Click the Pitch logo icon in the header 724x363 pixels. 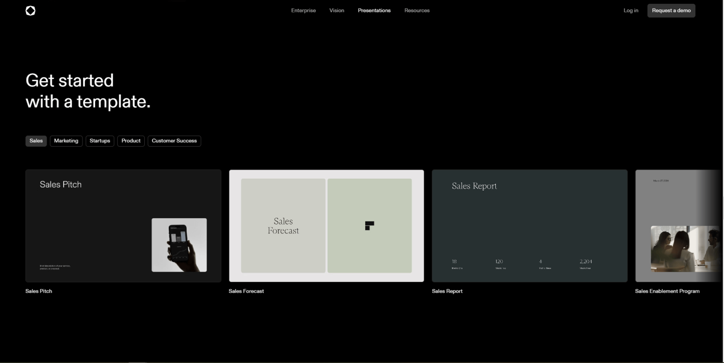pyautogui.click(x=31, y=10)
